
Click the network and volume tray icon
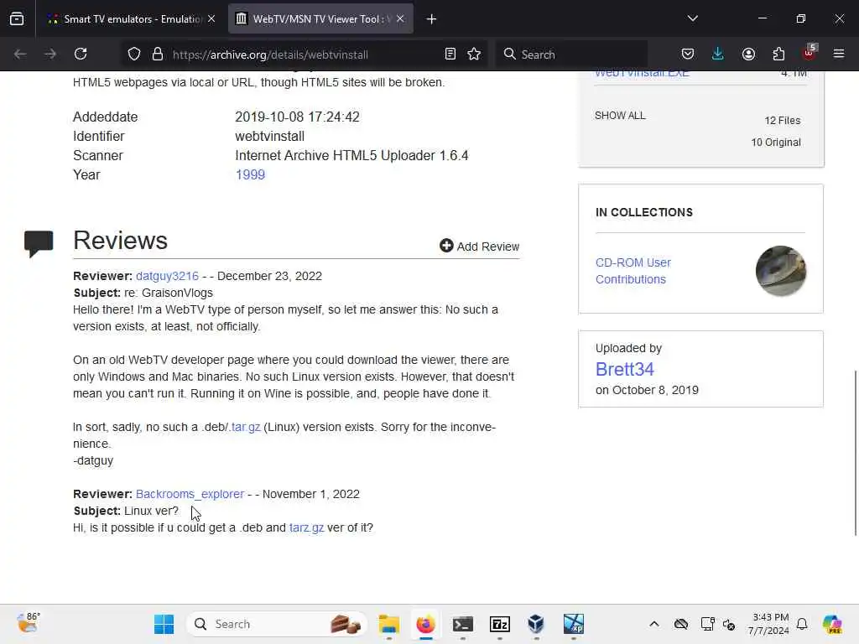tap(729, 624)
